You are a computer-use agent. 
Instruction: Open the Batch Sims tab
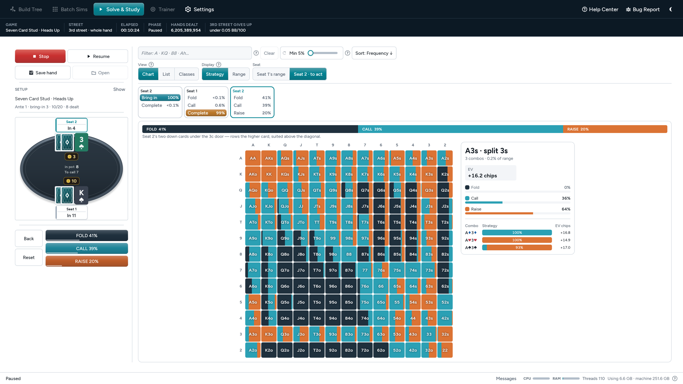click(70, 9)
